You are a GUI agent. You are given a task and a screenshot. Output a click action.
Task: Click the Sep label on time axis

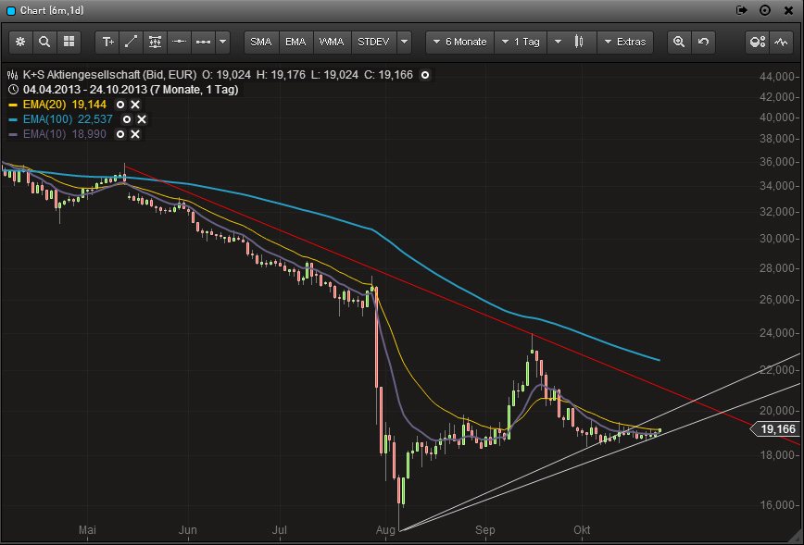tap(484, 530)
